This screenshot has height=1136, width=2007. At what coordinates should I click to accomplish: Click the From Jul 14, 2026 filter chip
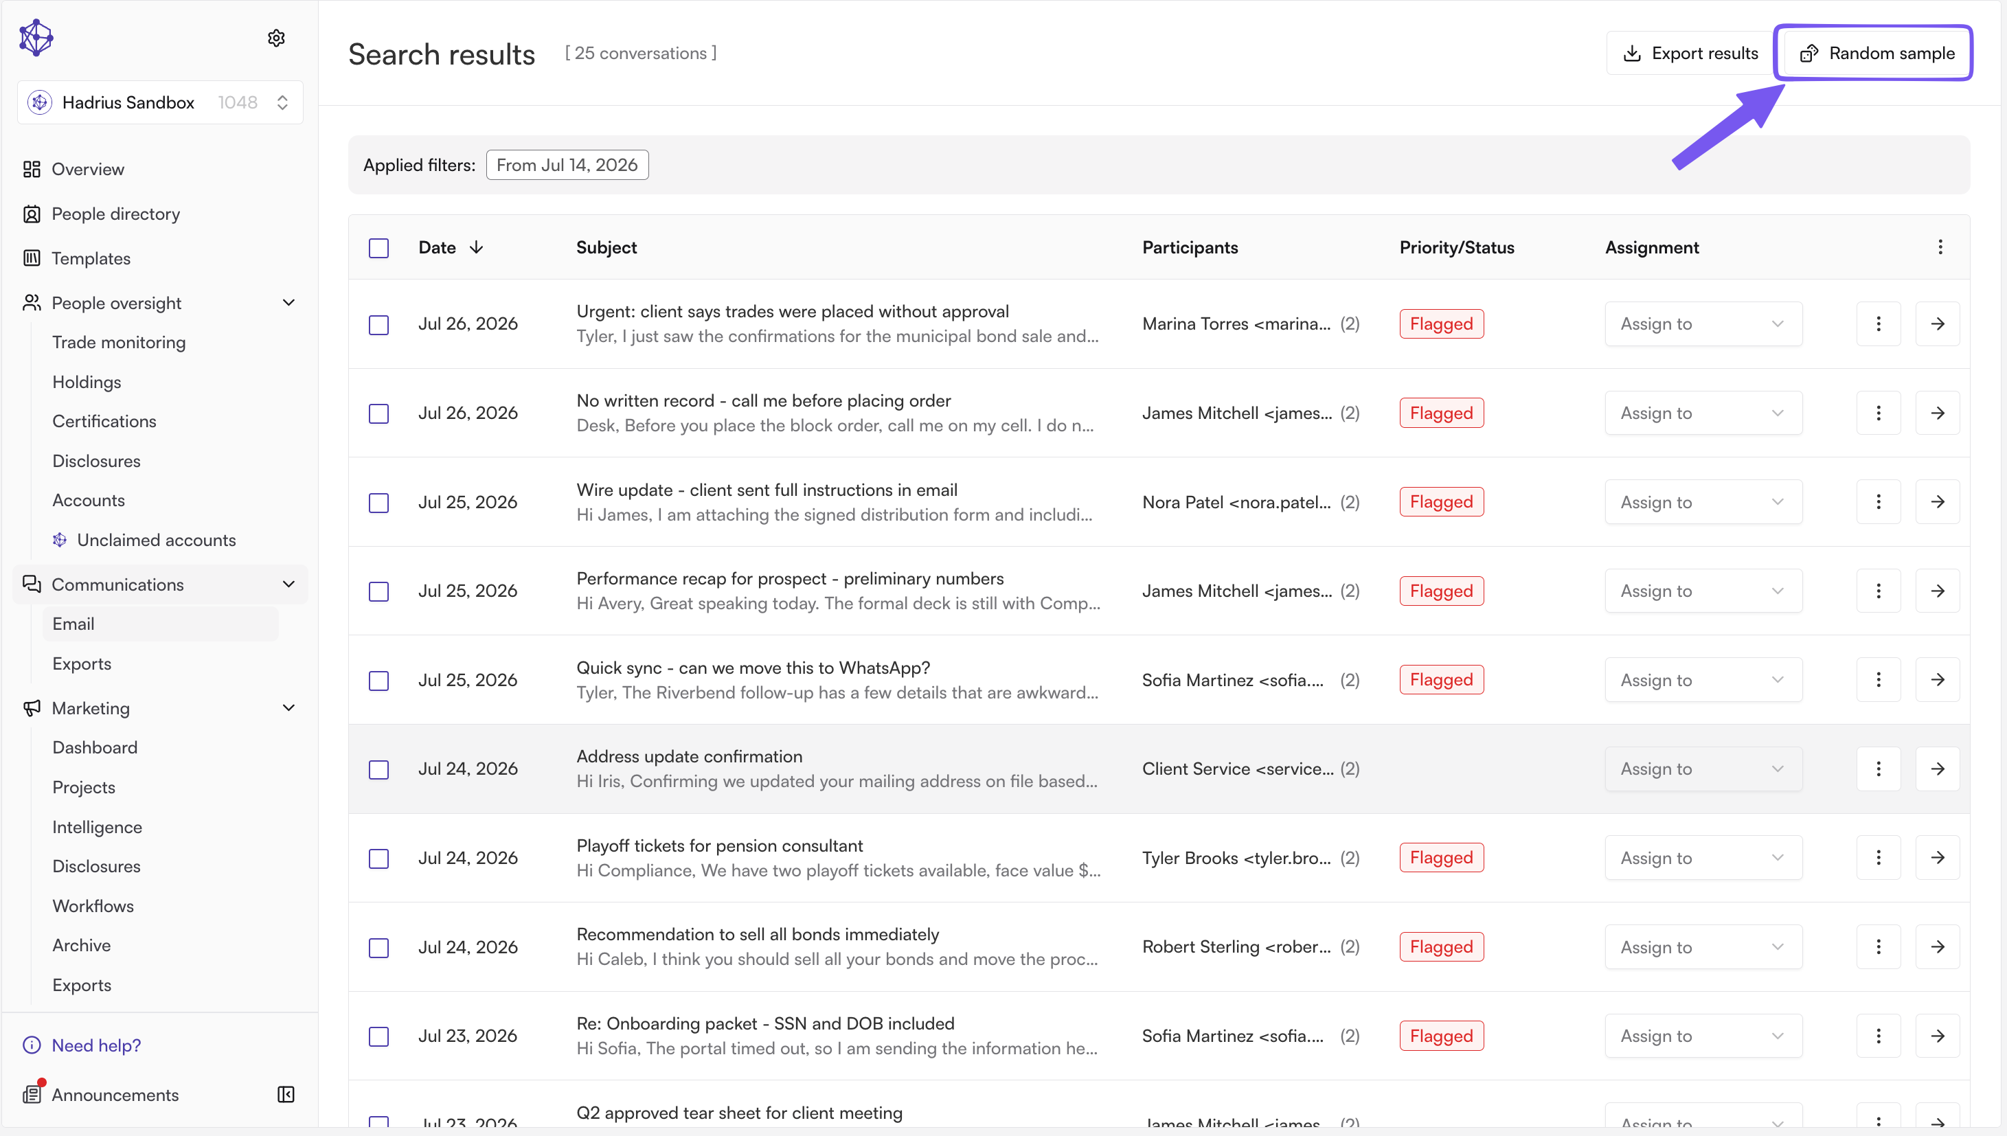click(x=567, y=165)
